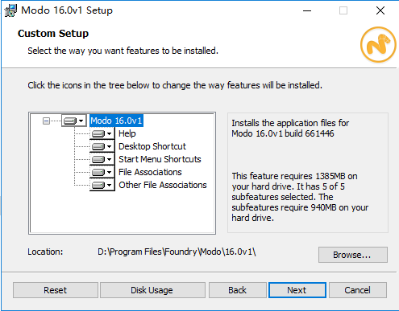
Task: Select the Help feature label
Action: [x=127, y=133]
